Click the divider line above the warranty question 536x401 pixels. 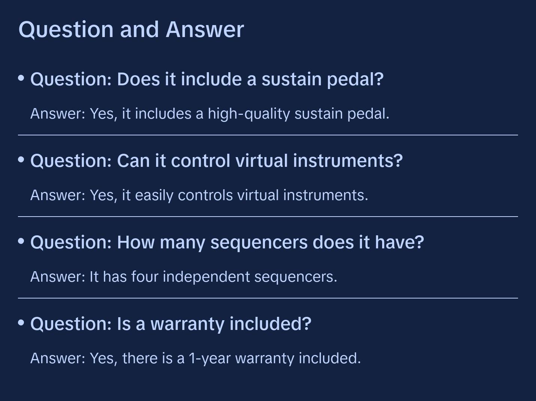[268, 298]
